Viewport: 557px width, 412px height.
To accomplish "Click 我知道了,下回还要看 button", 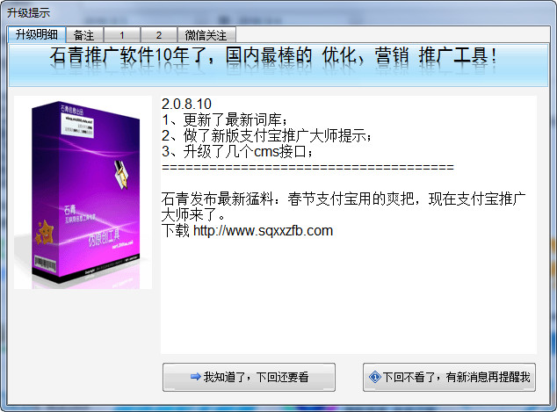I will [x=249, y=377].
